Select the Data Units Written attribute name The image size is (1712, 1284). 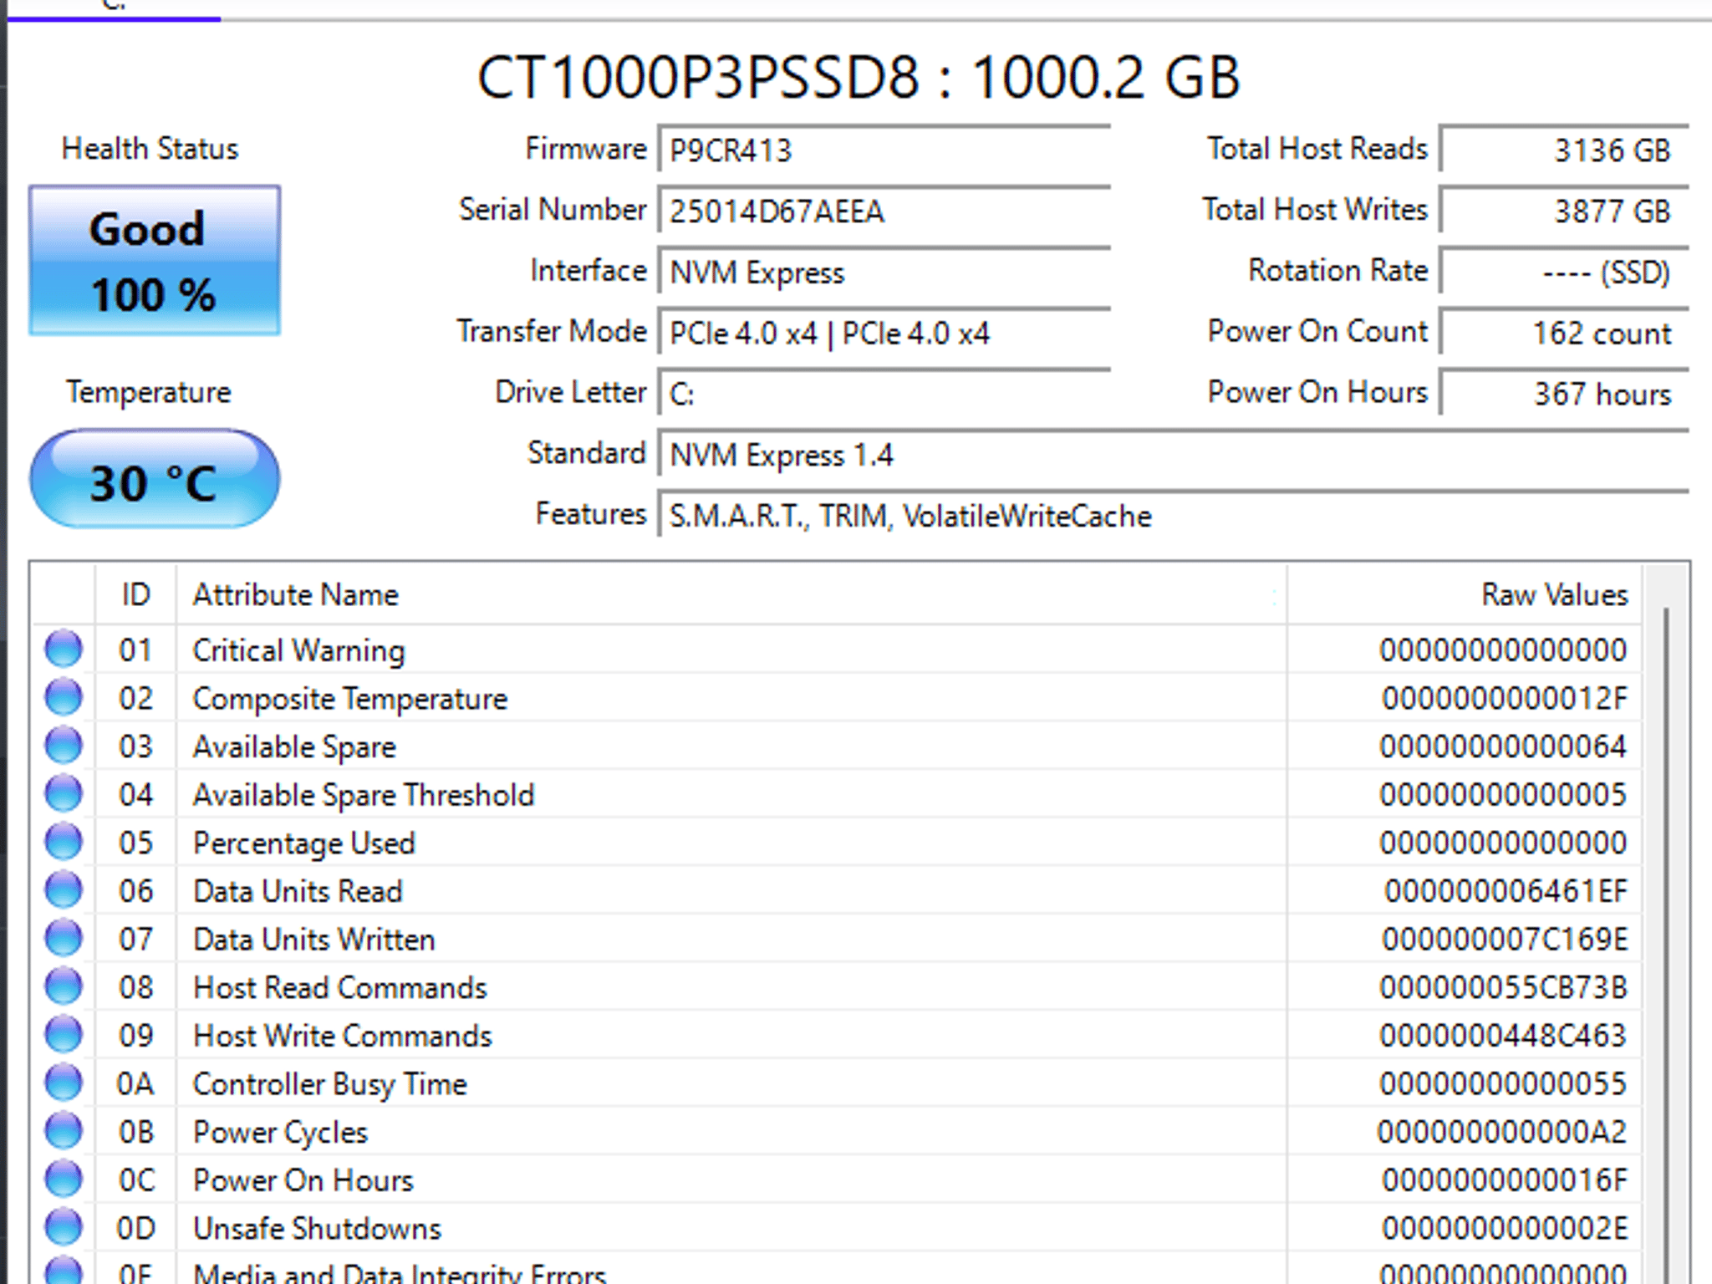(x=313, y=940)
